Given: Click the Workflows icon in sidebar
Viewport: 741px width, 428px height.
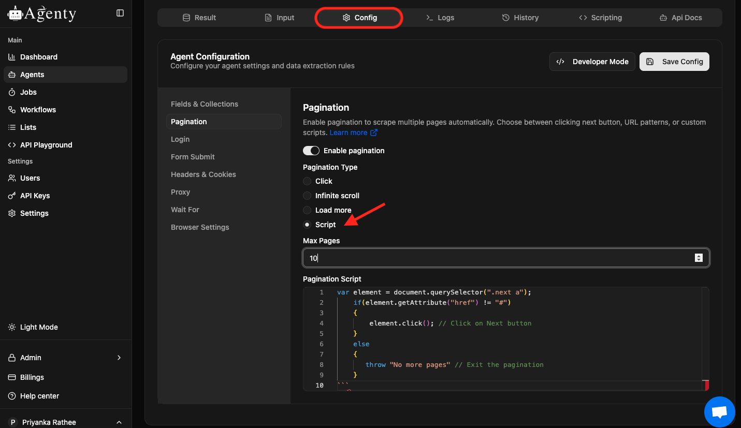Looking at the screenshot, I should 12,110.
